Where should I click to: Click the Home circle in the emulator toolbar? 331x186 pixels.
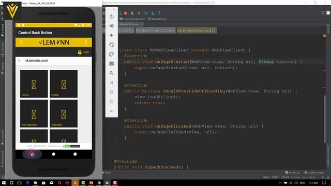(112, 92)
